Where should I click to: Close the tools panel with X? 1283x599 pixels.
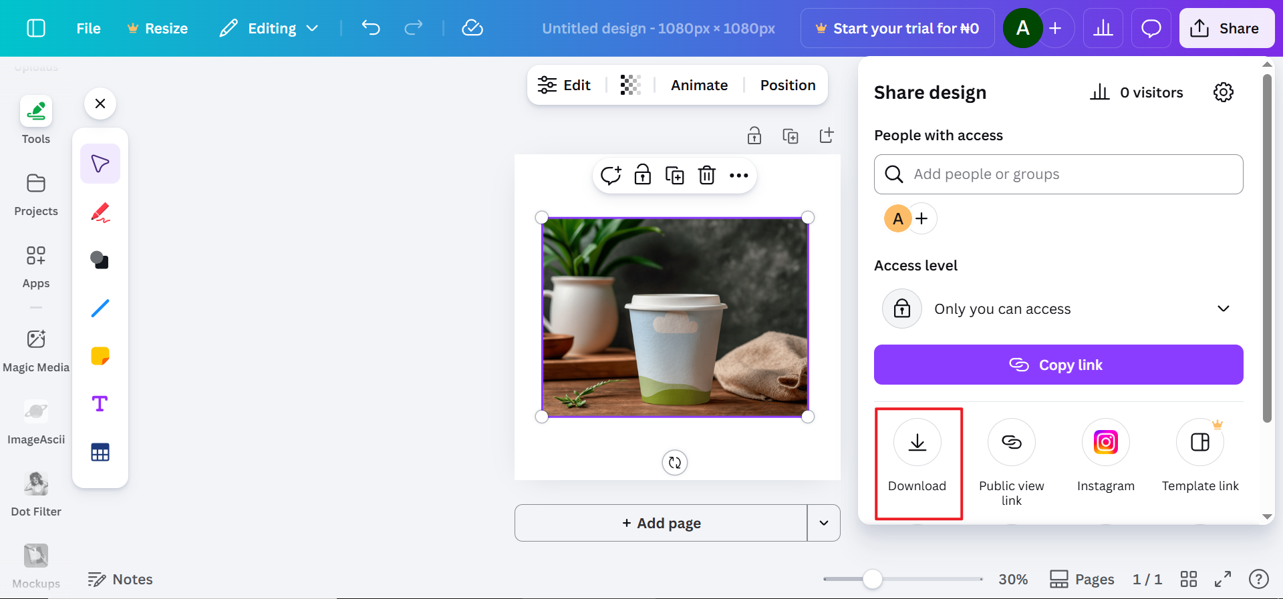[100, 104]
